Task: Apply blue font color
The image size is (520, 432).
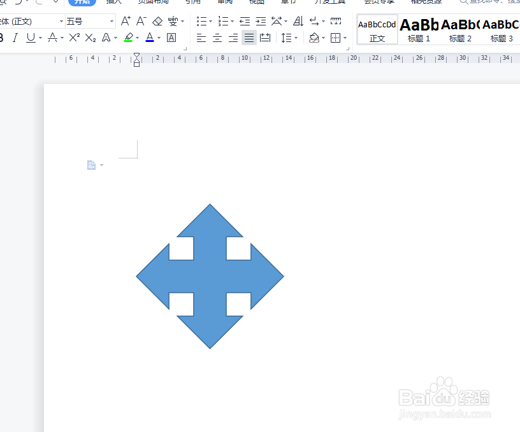Action: coord(150,38)
